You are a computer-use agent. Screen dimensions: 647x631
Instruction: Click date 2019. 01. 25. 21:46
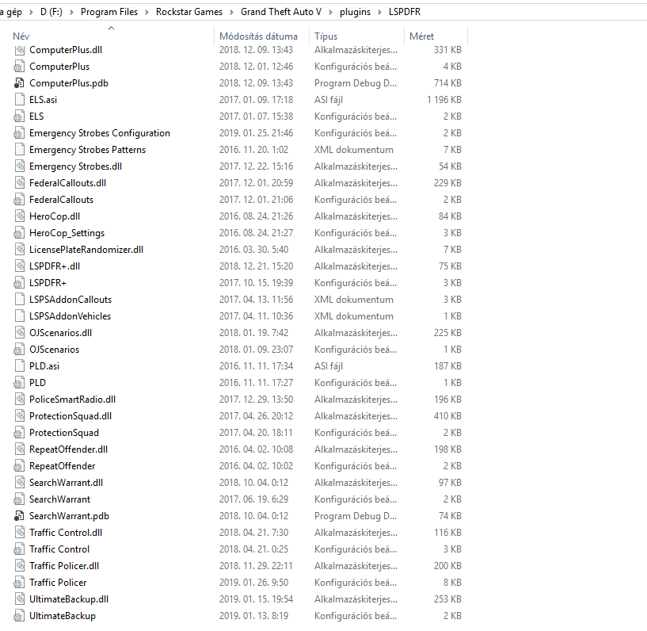click(257, 133)
